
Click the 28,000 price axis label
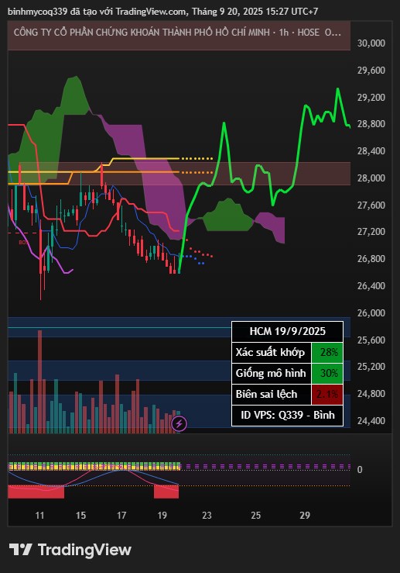pyautogui.click(x=371, y=178)
